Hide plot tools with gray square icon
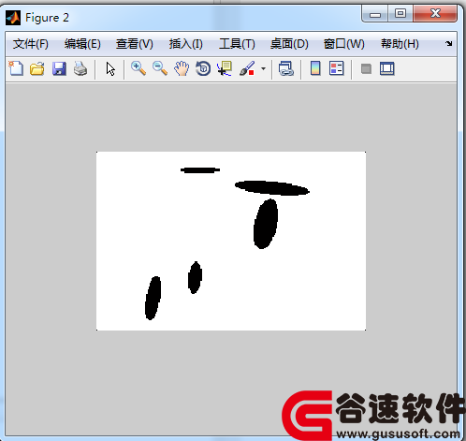 coord(366,68)
